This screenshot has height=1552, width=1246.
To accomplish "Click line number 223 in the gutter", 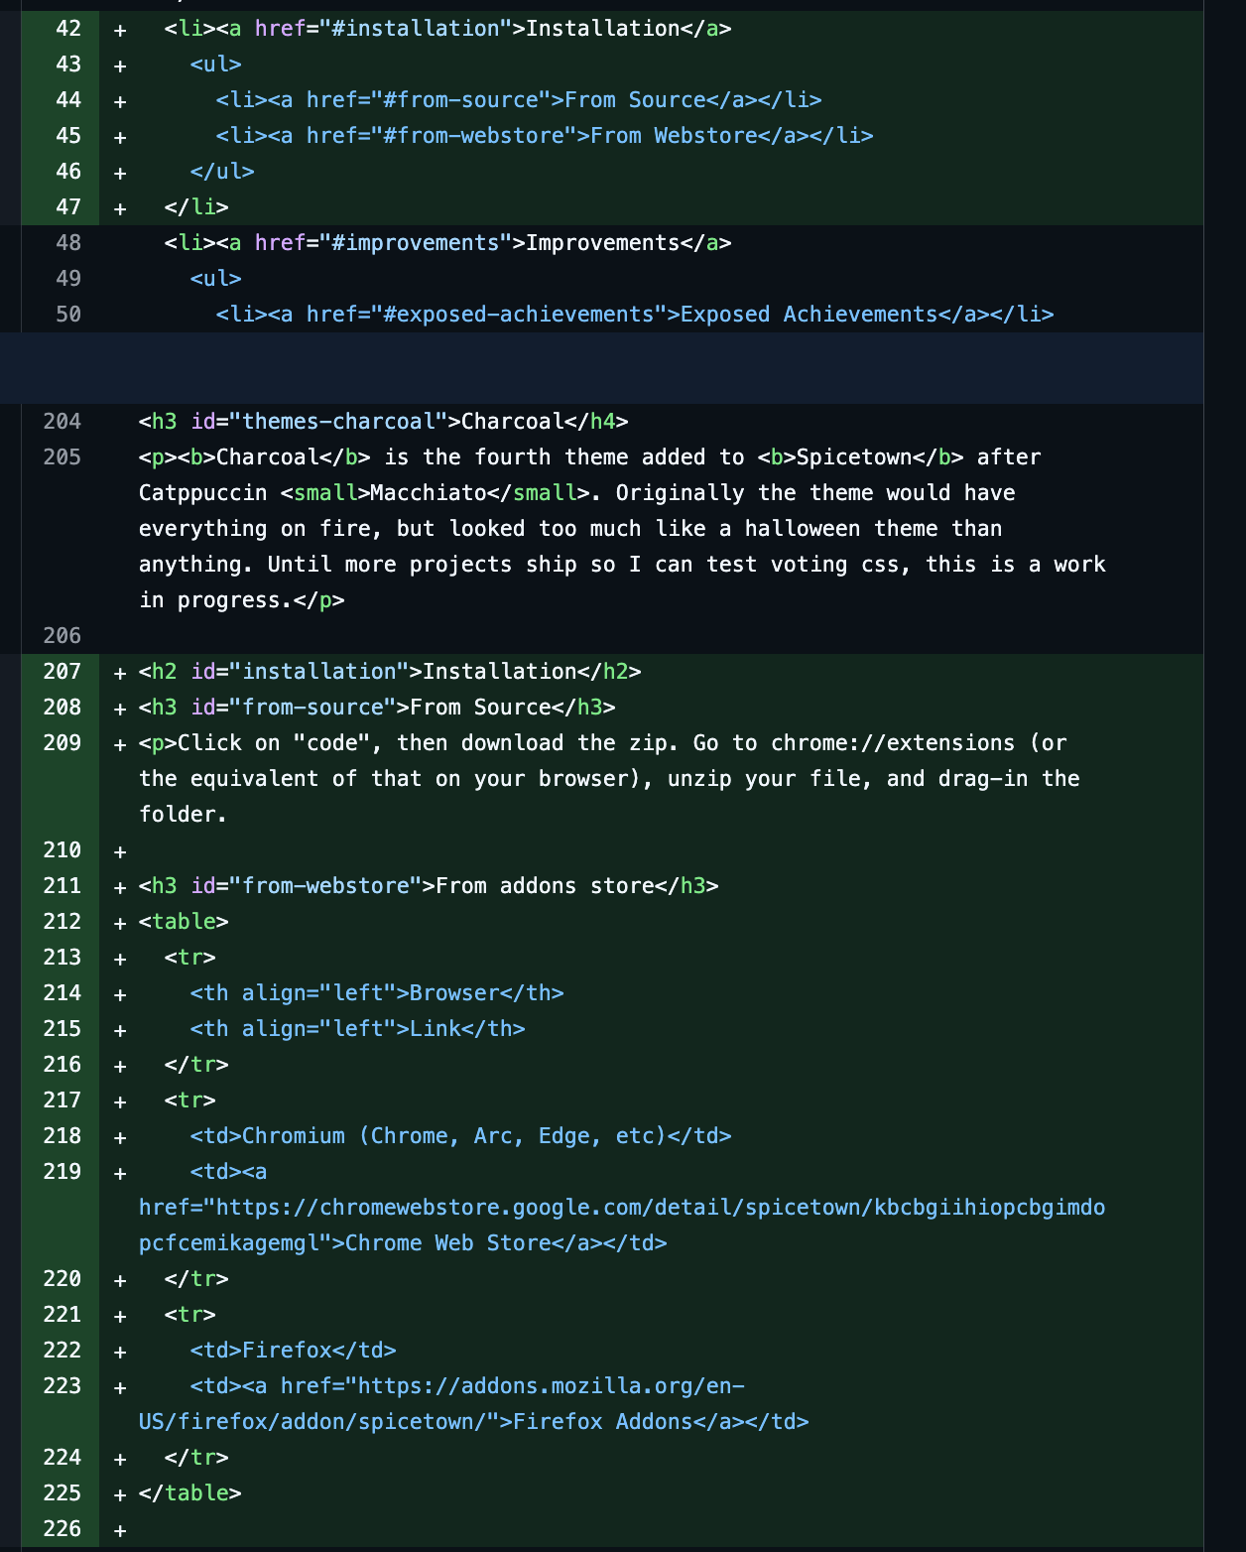I will (x=62, y=1386).
